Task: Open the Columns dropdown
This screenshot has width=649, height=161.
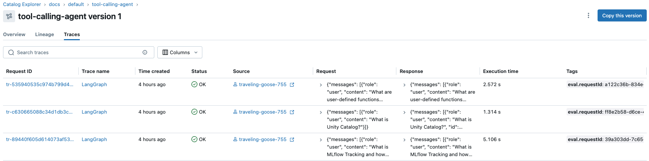Action: (x=180, y=52)
